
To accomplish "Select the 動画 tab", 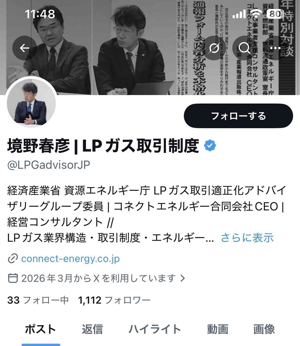I will coord(217,329).
